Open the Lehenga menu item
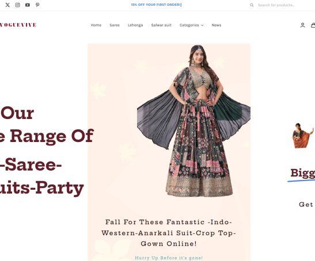The width and height of the screenshot is (315, 261). (x=135, y=25)
